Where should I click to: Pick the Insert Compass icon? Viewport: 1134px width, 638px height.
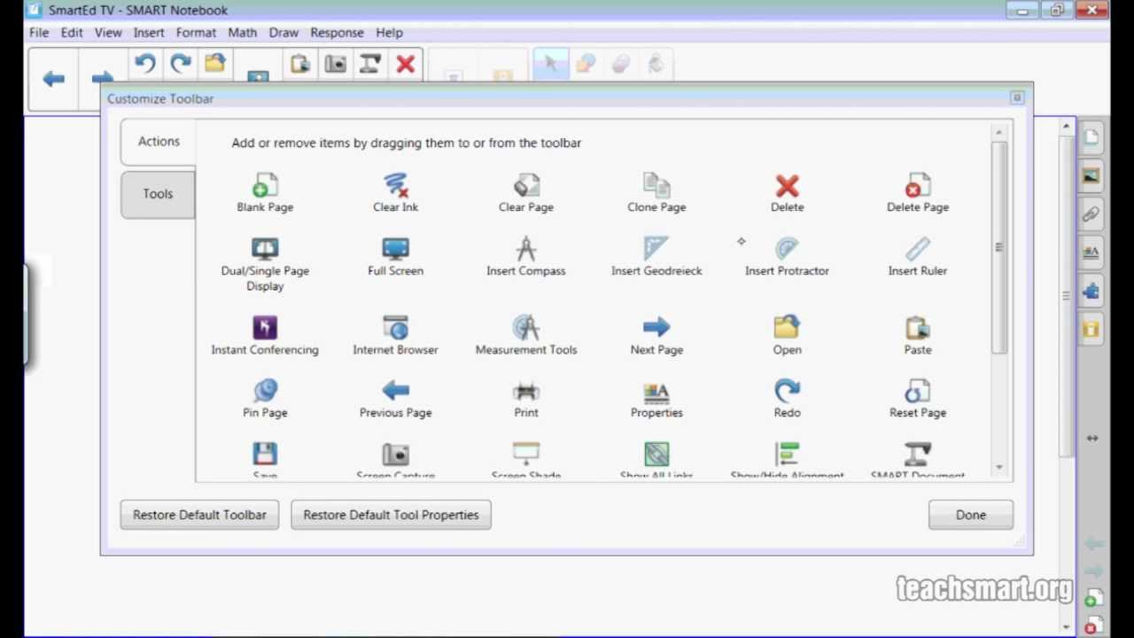tap(526, 249)
